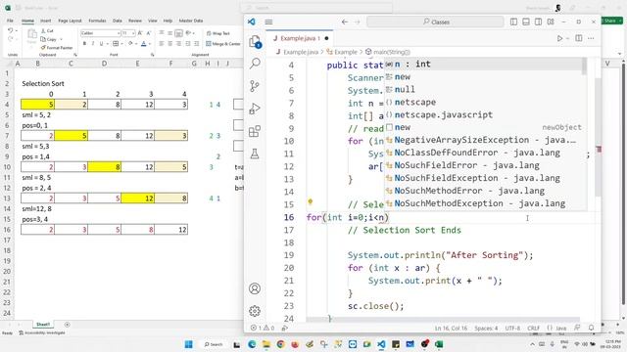Viewport: 627px width, 352px height.
Task: Toggle Wrap Text in Excel
Action: pyautogui.click(x=217, y=33)
